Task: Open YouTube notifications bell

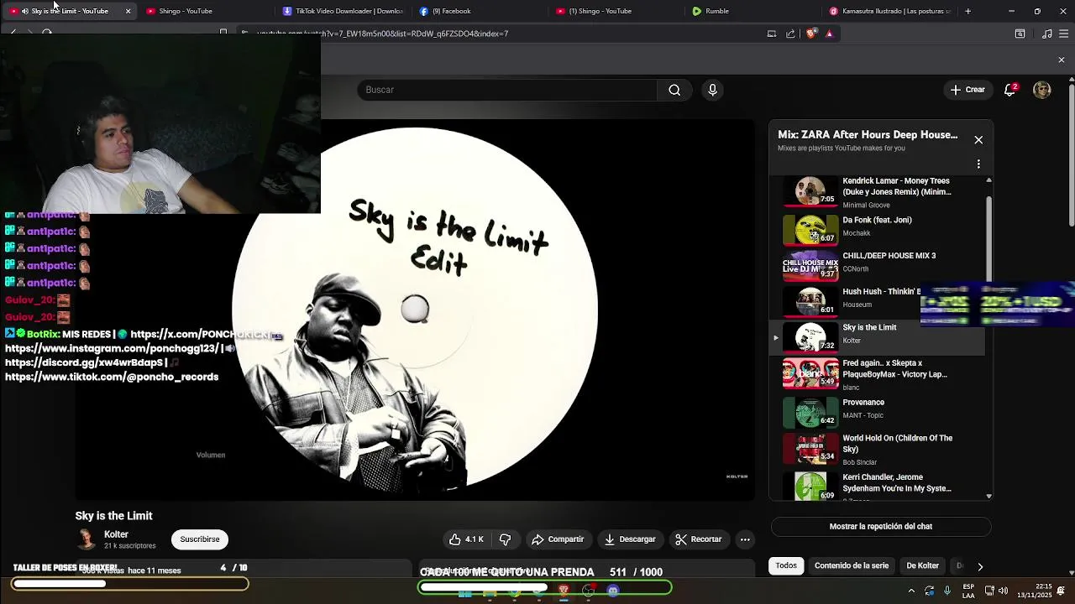Action: pyautogui.click(x=1010, y=90)
